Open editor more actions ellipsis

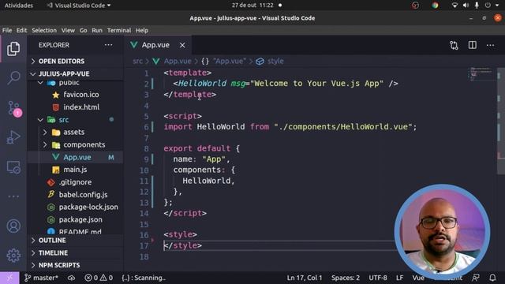point(490,45)
